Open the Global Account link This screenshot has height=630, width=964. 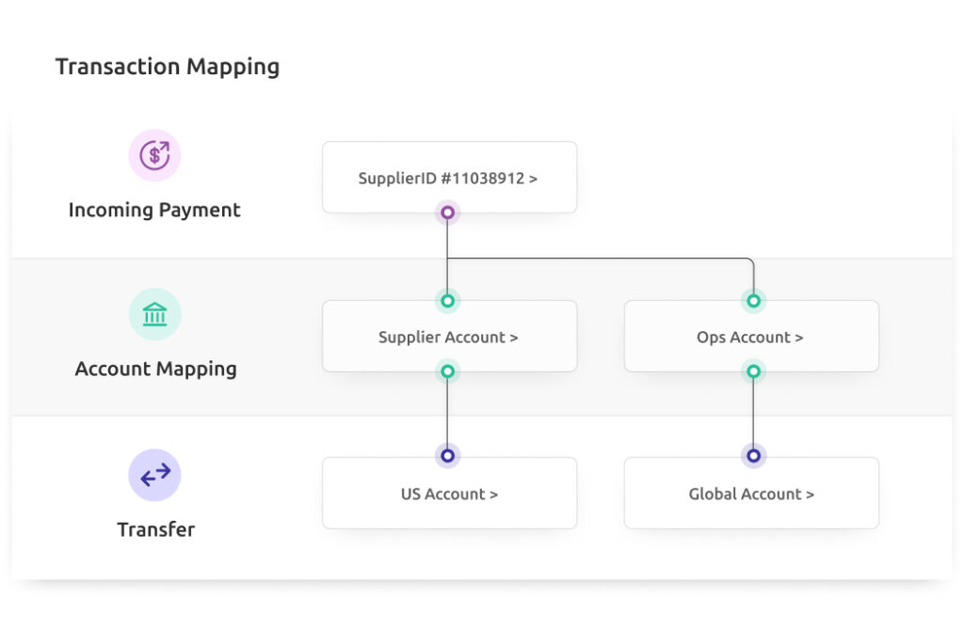(750, 494)
